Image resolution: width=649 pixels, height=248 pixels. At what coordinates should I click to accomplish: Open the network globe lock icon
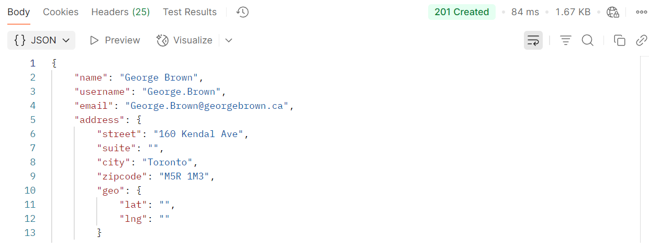(613, 12)
